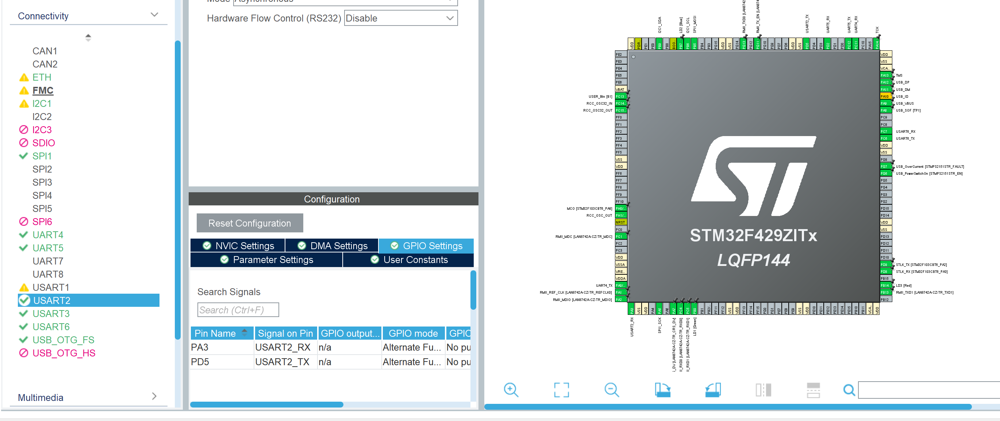This screenshot has width=1000, height=421.
Task: Click the pinout view horizontal scrollbar
Action: [x=728, y=407]
